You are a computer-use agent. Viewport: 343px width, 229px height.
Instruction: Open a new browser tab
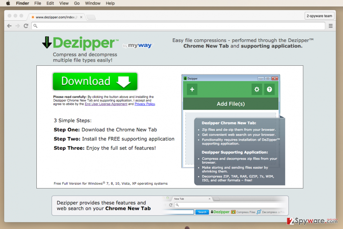(x=91, y=17)
